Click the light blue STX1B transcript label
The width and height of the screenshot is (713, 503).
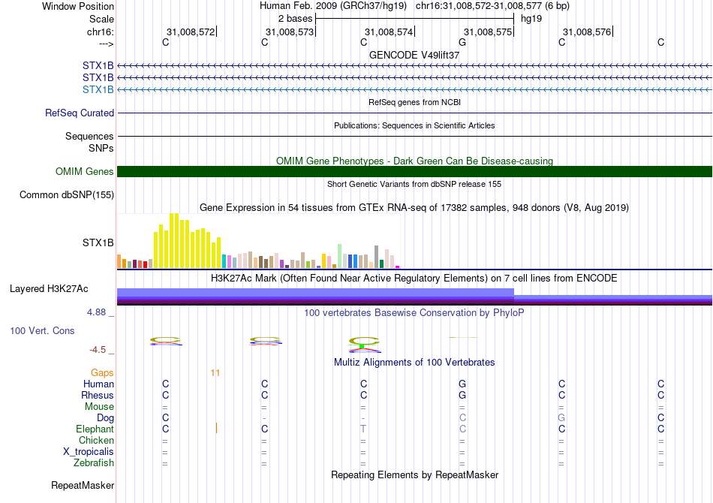[x=98, y=89]
